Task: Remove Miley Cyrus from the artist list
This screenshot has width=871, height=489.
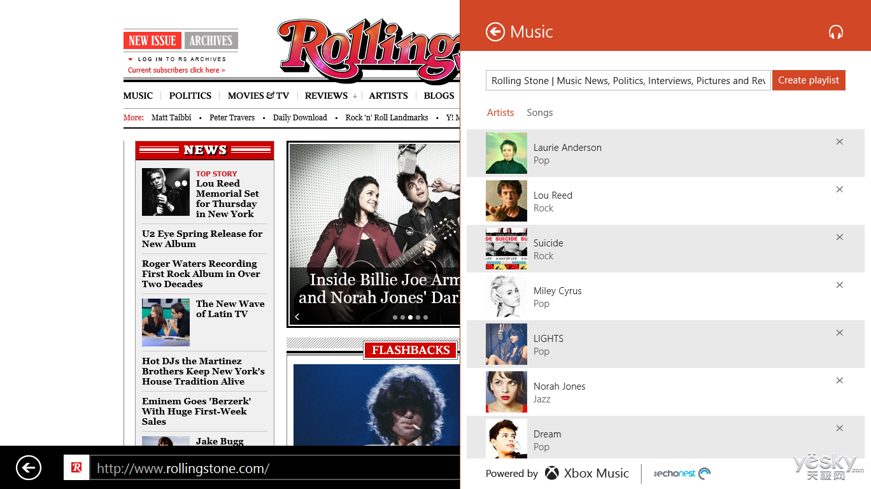Action: 839,285
